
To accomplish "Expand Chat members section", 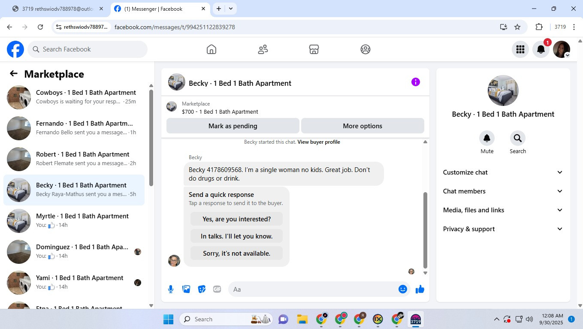I will pos(503,191).
